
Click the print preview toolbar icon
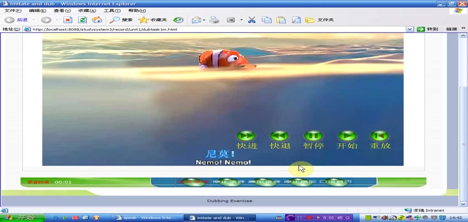pyautogui.click(x=296, y=20)
